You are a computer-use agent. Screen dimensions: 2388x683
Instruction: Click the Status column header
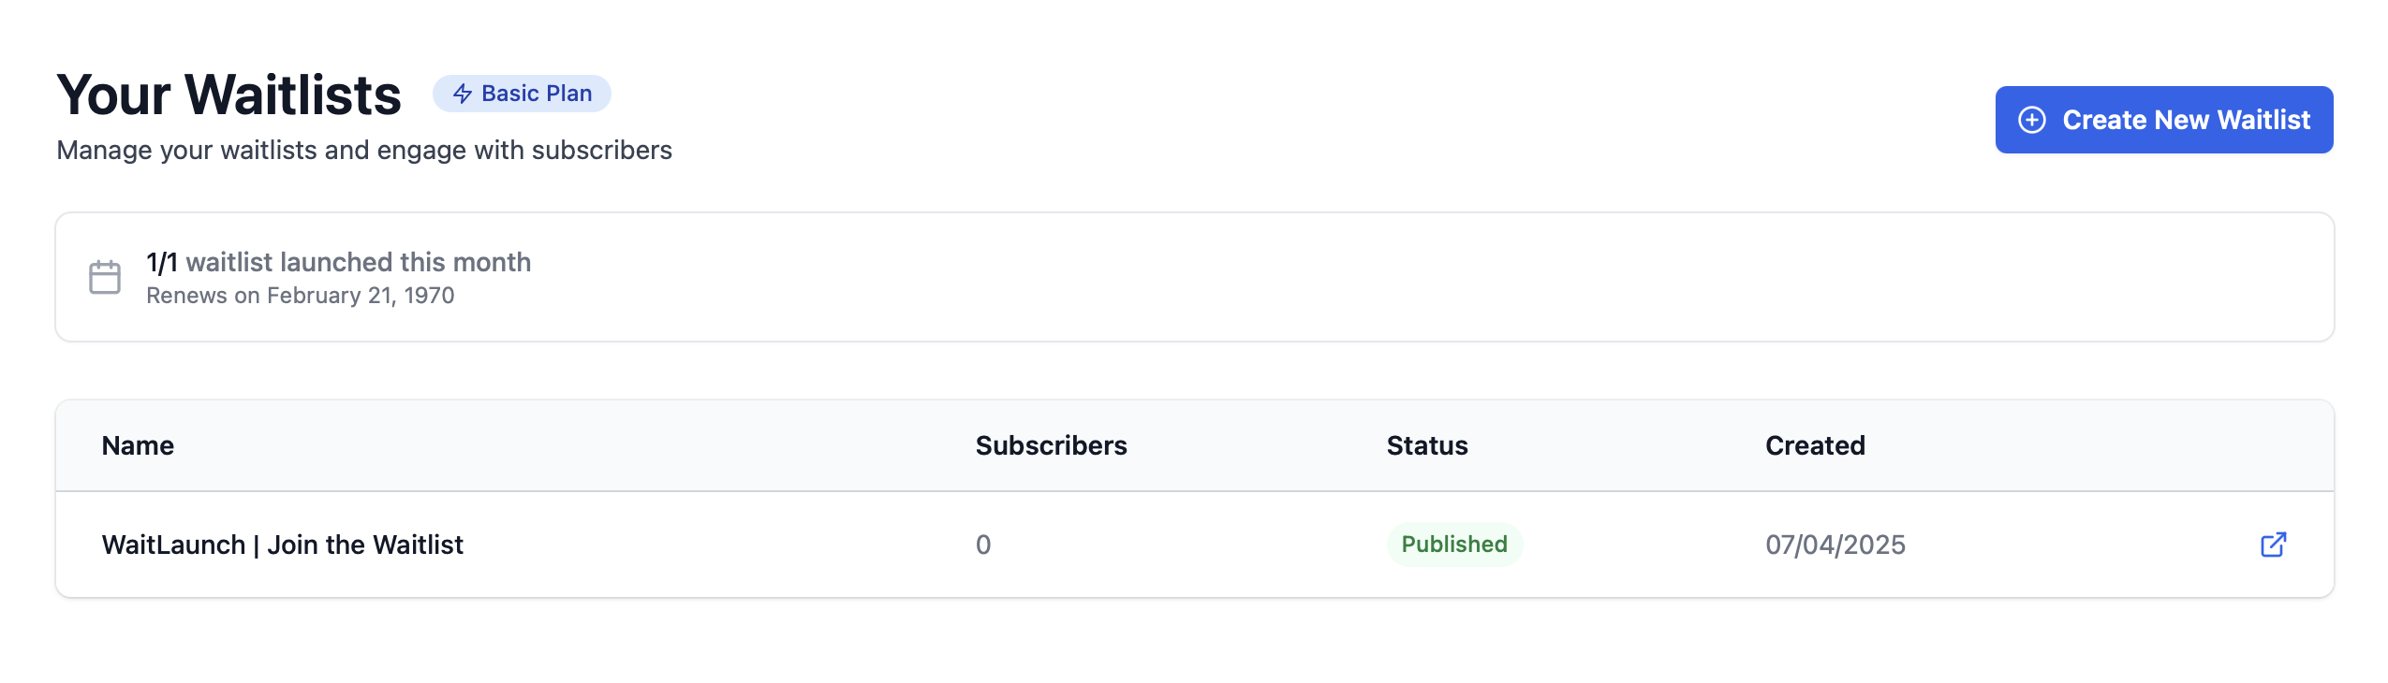[1427, 445]
